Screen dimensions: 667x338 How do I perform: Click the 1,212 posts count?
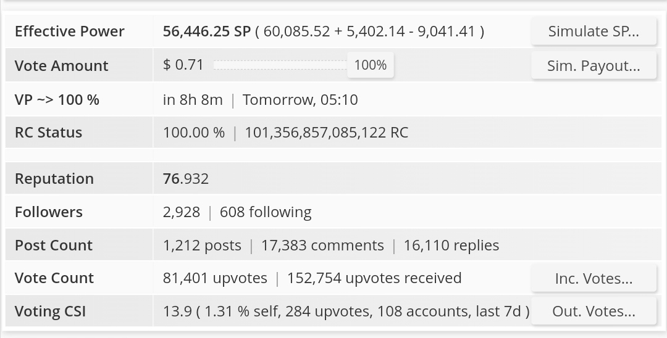pyautogui.click(x=202, y=245)
